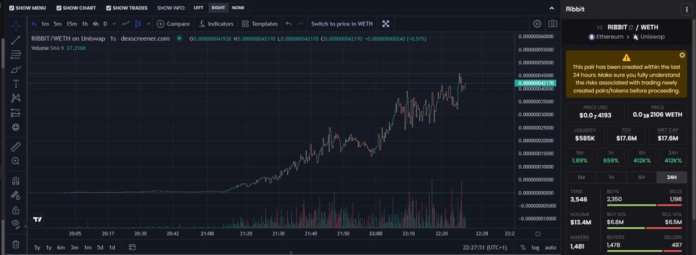Hide all drawings with eye icon
Image resolution: width=696 pixels, height=255 pixels.
pos(16,224)
